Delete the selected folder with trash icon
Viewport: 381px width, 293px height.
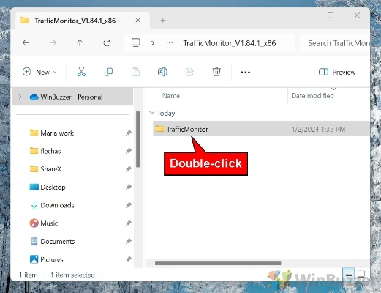pos(216,72)
